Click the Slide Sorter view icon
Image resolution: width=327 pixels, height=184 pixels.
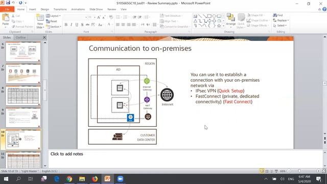click(267, 171)
